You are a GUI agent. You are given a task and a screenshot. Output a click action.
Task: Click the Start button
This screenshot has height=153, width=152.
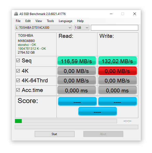(x=55, y=134)
